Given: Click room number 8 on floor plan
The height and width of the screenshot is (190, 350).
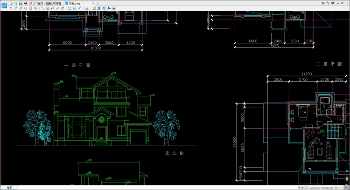Looking at the screenshot, I should pyautogui.click(x=322, y=143).
